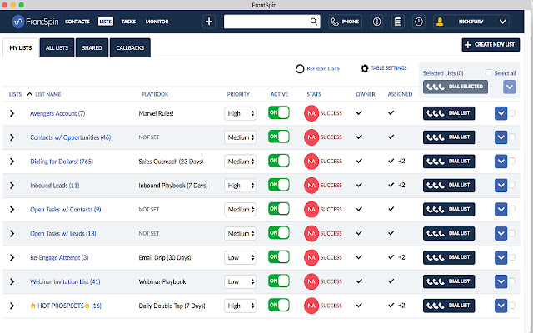
Task: Check the row checkbox for Avengers Account
Action: [x=512, y=113]
